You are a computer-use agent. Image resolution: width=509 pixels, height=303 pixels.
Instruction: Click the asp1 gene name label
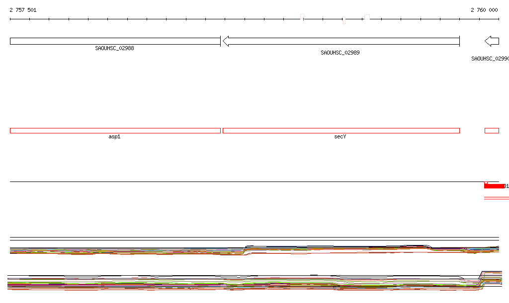click(x=114, y=136)
